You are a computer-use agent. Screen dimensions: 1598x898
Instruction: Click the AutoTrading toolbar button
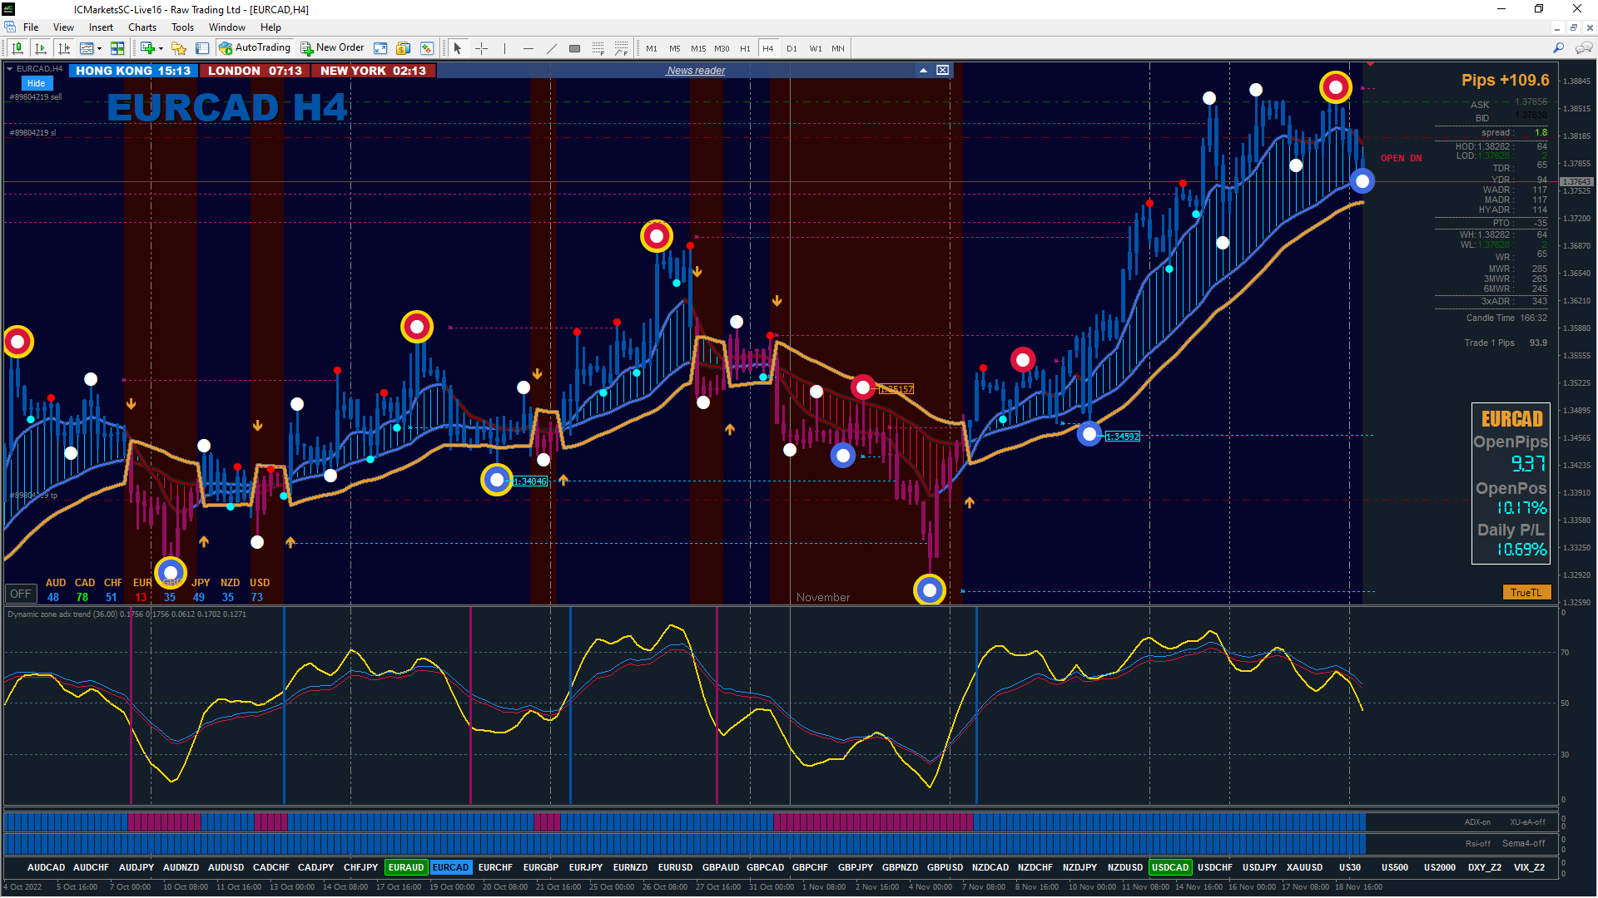255,48
